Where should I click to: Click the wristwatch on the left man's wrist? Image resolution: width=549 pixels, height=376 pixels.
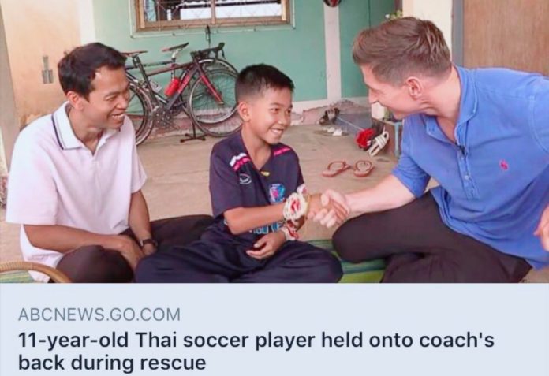(148, 242)
